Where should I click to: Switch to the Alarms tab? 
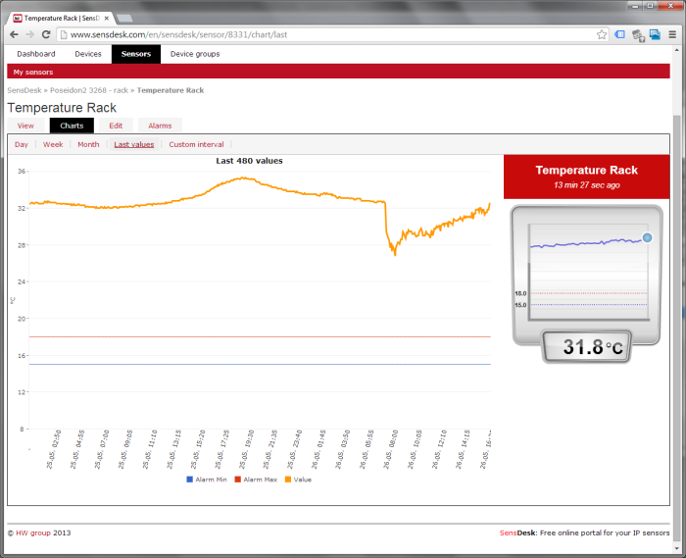pyautogui.click(x=160, y=126)
